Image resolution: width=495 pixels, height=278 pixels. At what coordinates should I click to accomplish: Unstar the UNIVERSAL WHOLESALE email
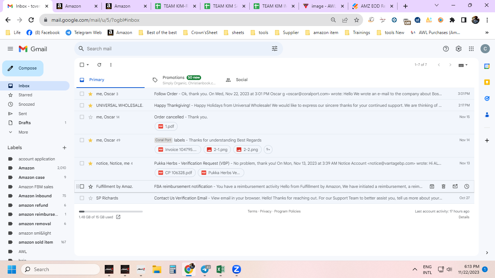tap(91, 105)
